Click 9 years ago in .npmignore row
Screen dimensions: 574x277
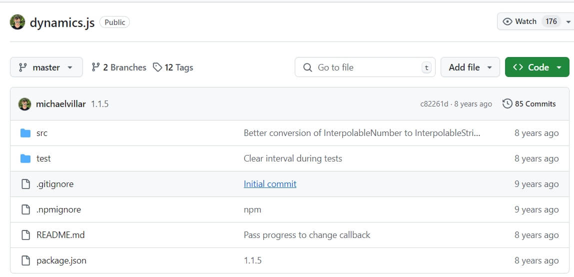[537, 209]
